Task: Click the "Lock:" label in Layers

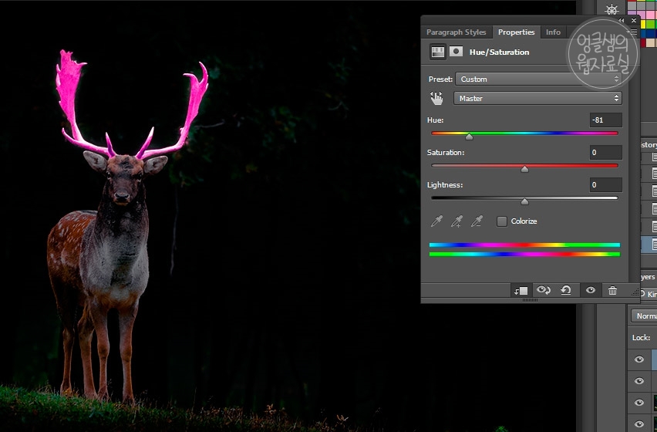Action: pos(641,337)
